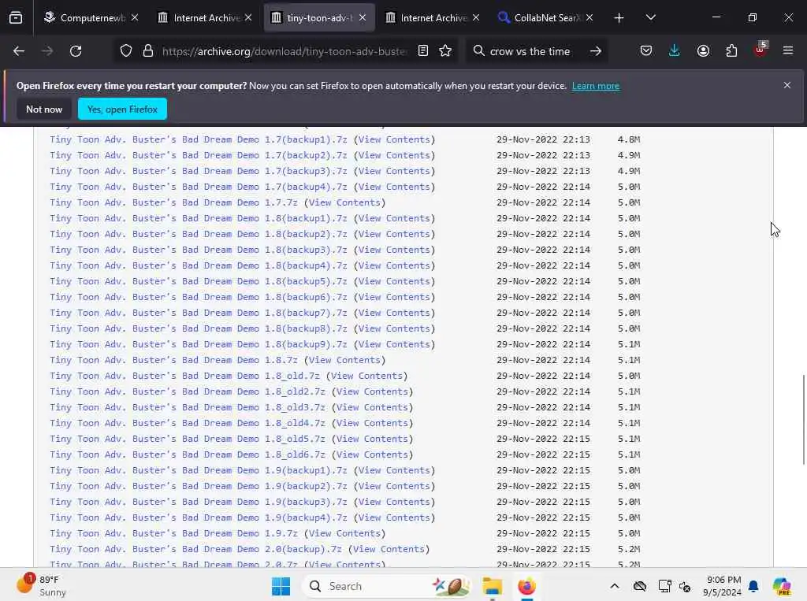Download Demo 2.0(backup).7z file
Screen dimensions: 807x601
[195, 549]
